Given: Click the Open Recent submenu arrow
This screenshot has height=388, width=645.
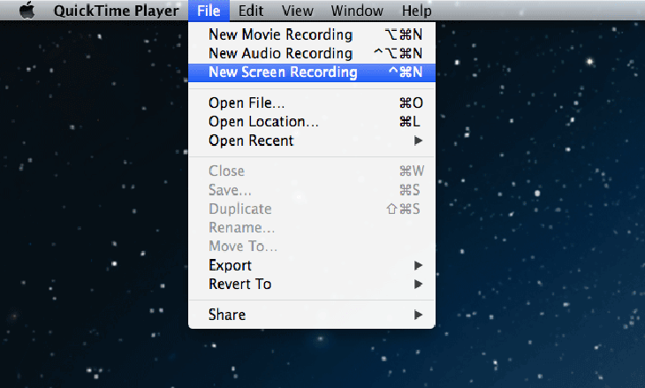Looking at the screenshot, I should 418,141.
